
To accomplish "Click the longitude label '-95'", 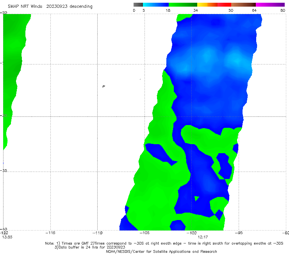I will 239,233.
